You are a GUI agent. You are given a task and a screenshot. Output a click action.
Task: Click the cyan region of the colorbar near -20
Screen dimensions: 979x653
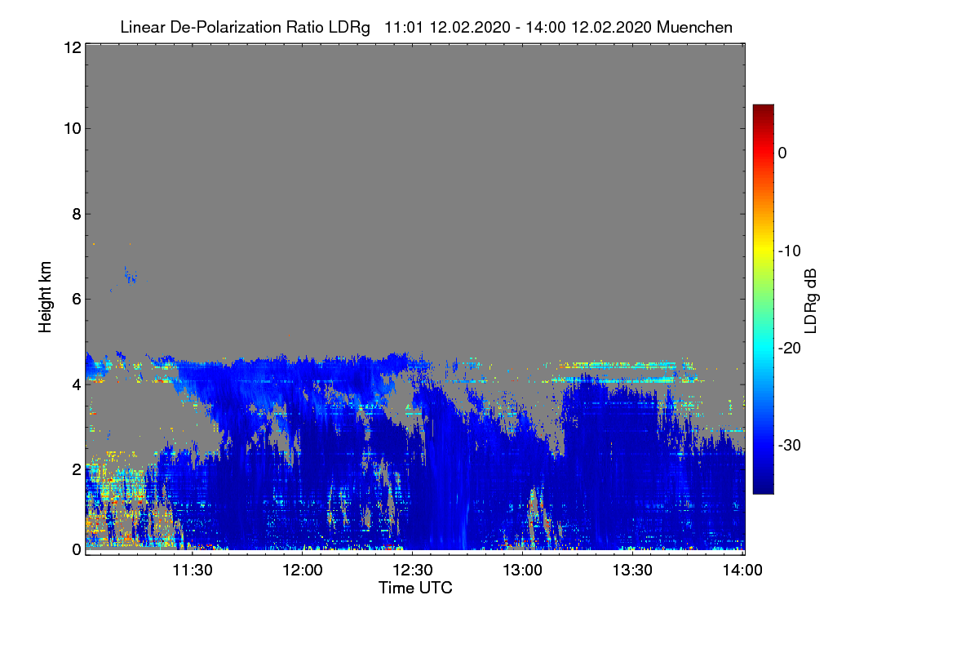tap(763, 348)
